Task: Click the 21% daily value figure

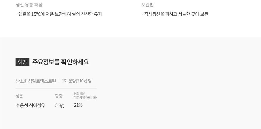Action: [78, 105]
